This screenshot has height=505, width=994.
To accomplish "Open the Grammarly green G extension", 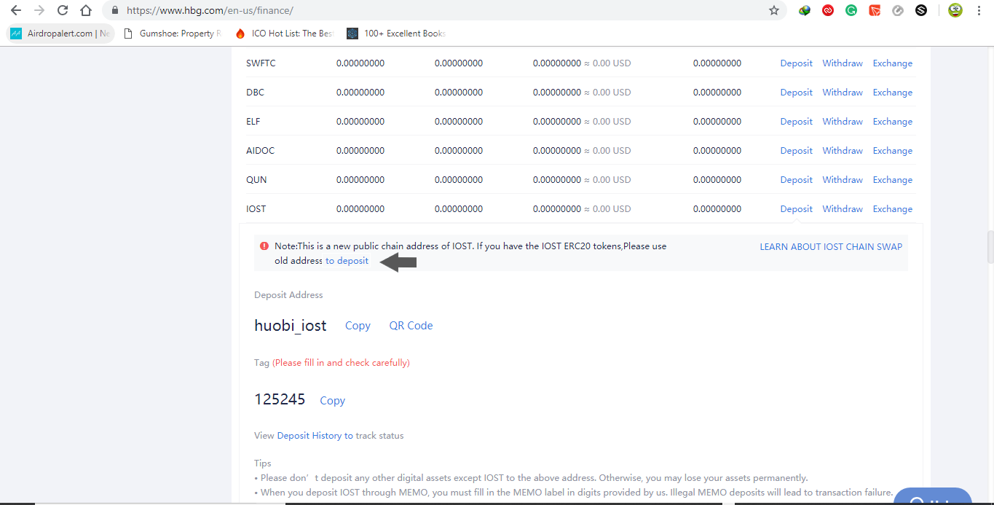I will [851, 10].
